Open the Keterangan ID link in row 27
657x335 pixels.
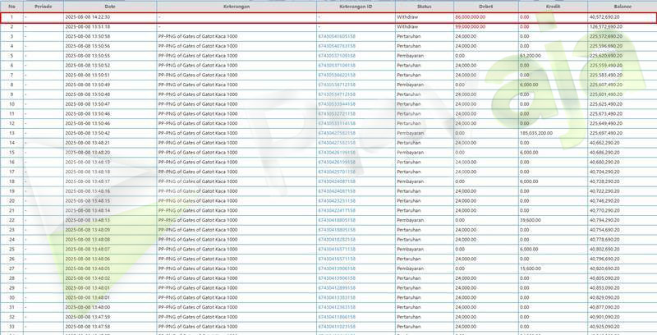click(337, 268)
